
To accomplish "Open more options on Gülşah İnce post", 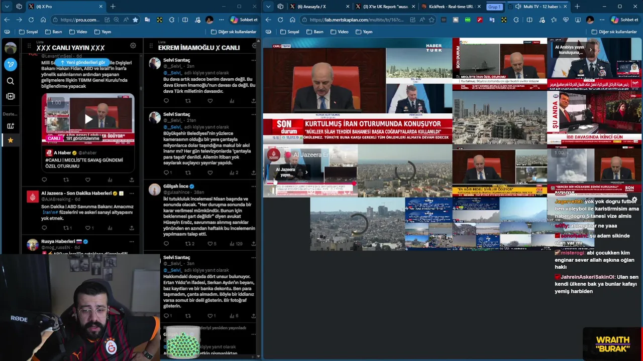I will pyautogui.click(x=253, y=186).
